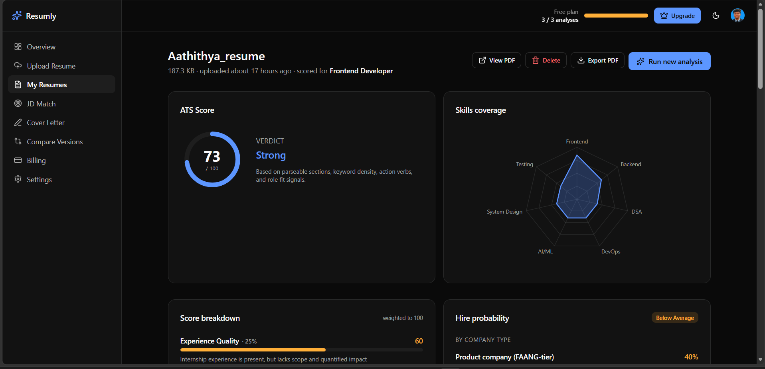The height and width of the screenshot is (369, 765).
Task: Click the Delete button
Action: coord(546,60)
